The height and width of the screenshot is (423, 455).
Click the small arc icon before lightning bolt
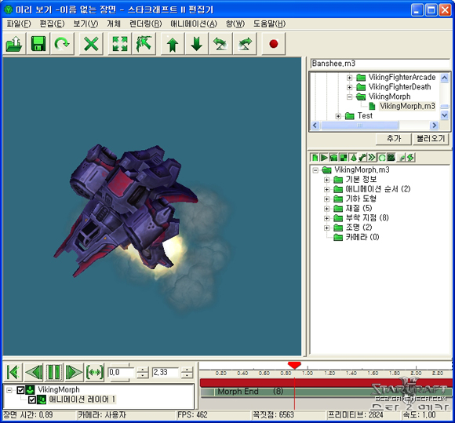coord(402,158)
